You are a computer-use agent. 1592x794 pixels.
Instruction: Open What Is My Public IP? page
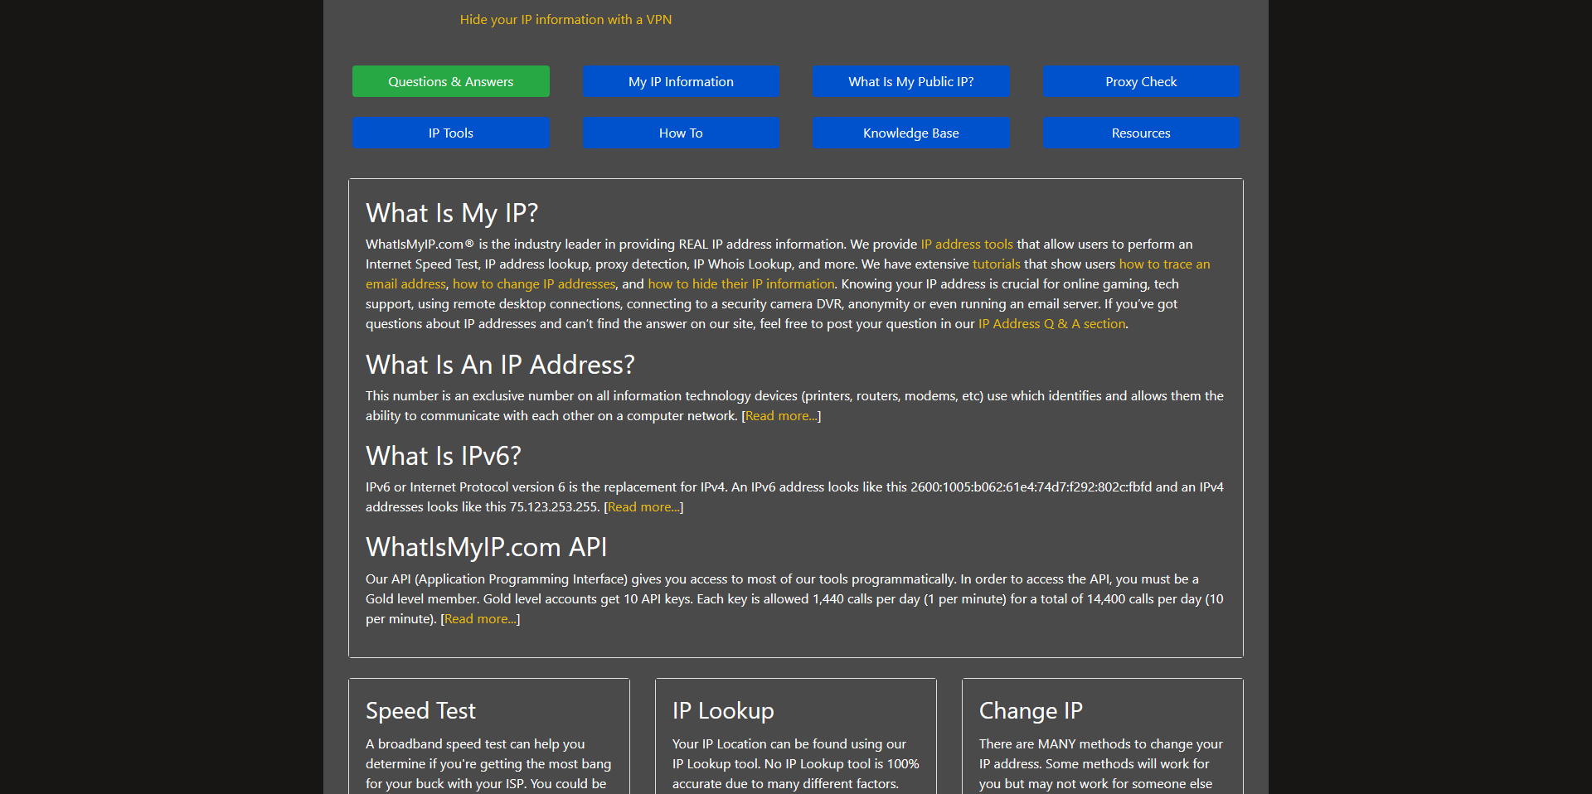[x=910, y=81]
